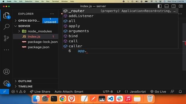Screen dimensions: 186x104
Task: Select the apply suggestion
Action: pyautogui.click(x=120, y=26)
